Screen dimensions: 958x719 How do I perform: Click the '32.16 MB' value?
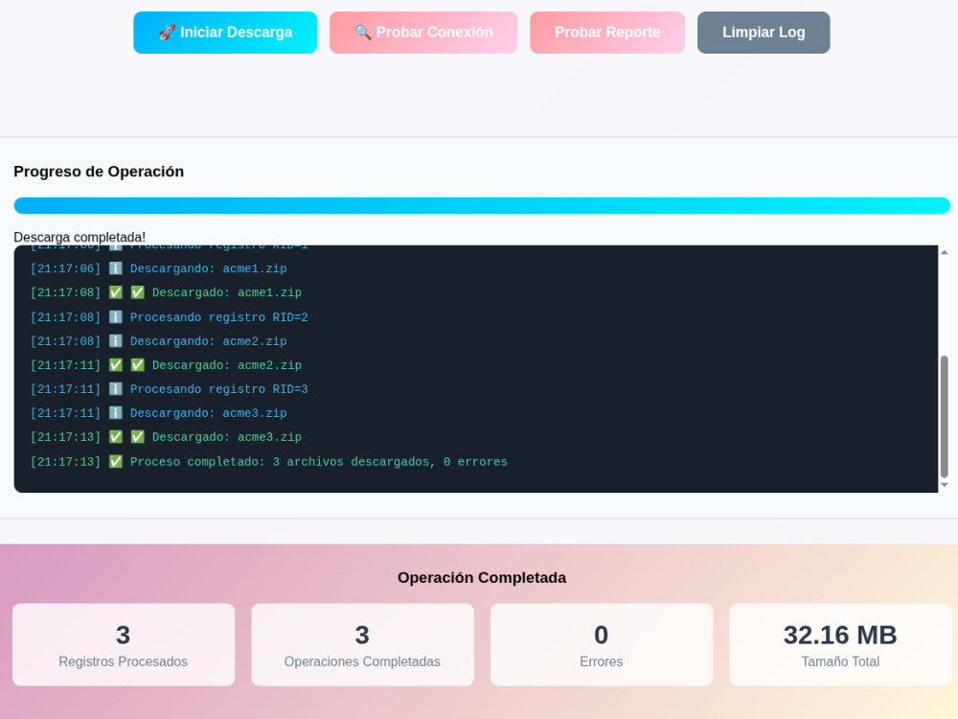tap(840, 636)
